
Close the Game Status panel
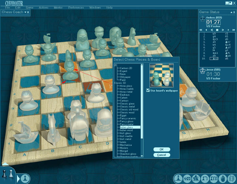click(x=234, y=12)
